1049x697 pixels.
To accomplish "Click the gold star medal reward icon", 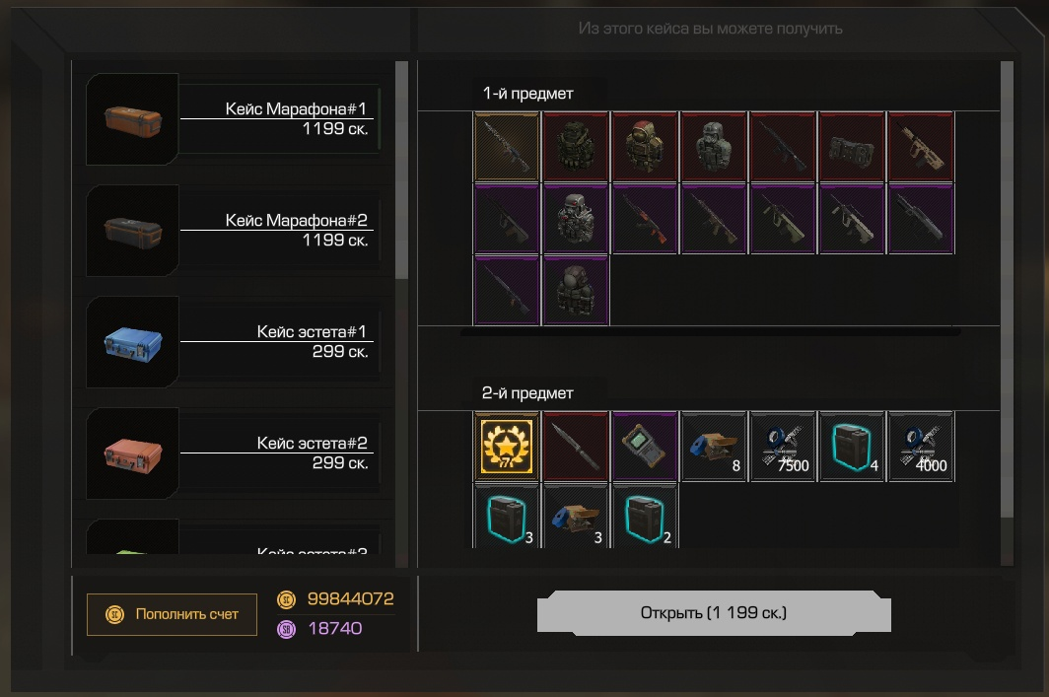I will point(507,447).
